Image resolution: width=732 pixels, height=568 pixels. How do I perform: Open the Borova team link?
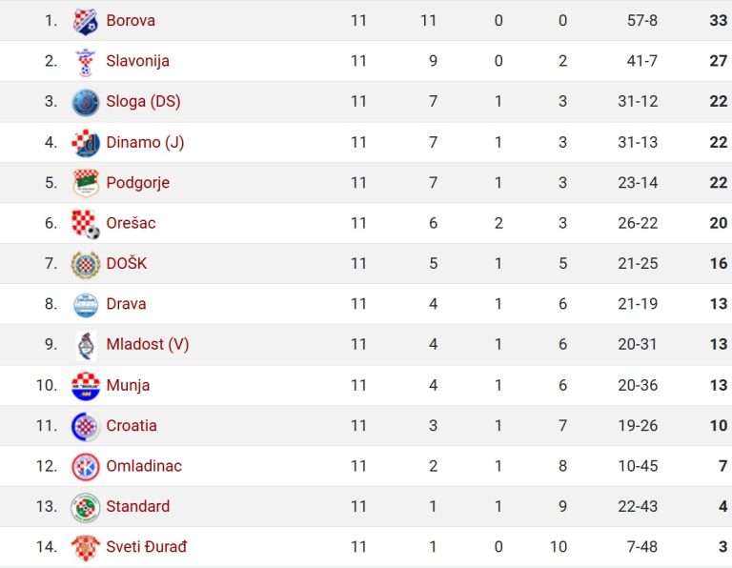131,21
